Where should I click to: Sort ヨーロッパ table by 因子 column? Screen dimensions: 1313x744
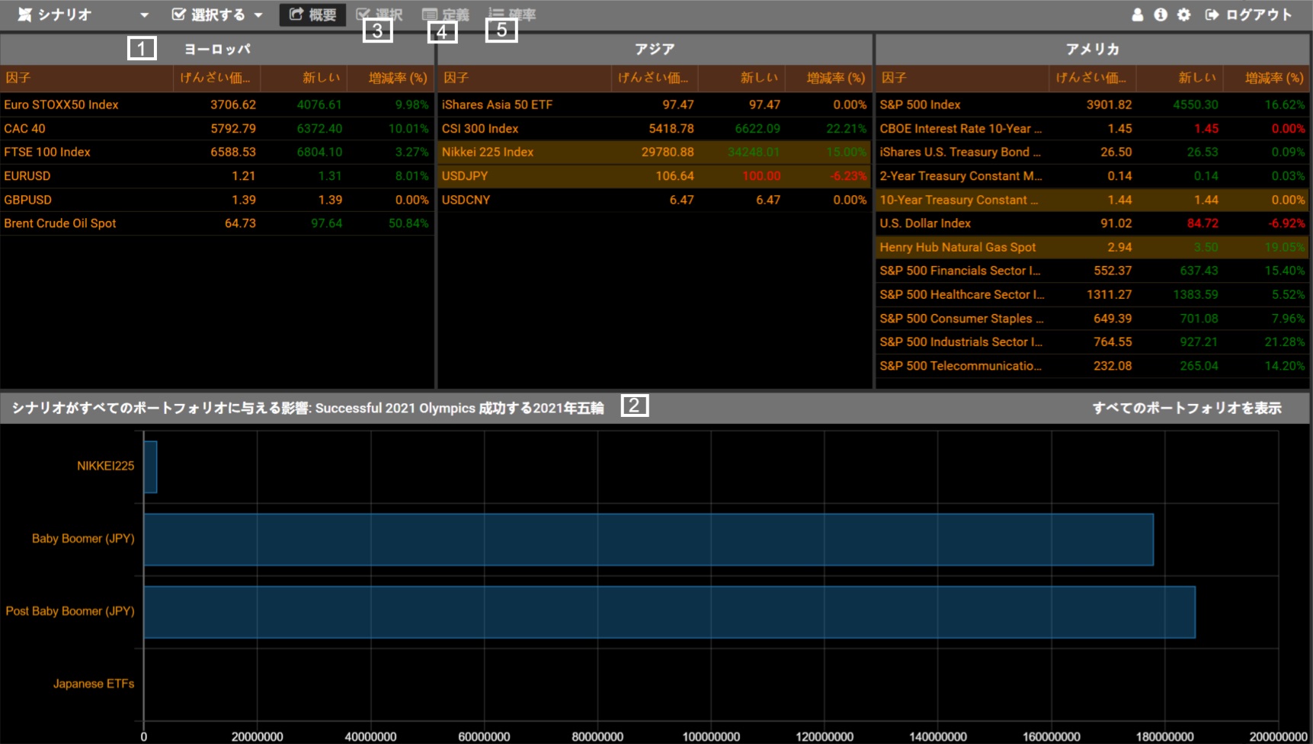(x=87, y=78)
